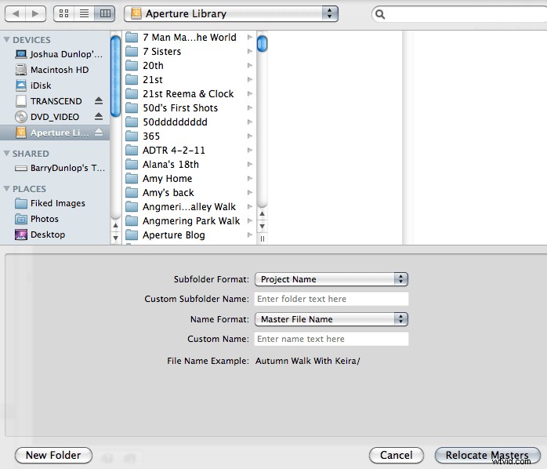Click the folder column scrollbar thumb
The width and height of the screenshot is (547, 469).
(x=262, y=44)
